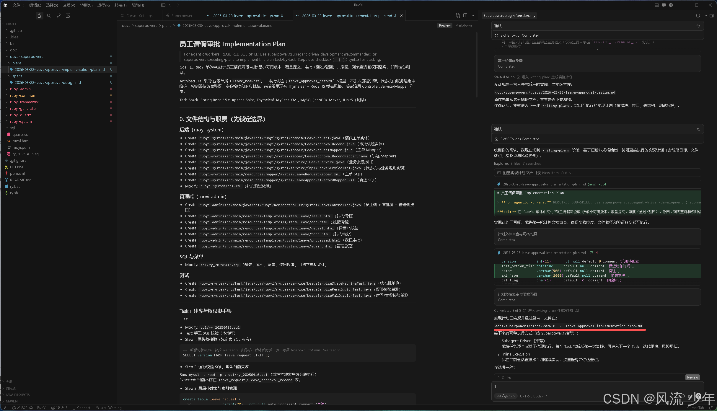Open the 终端(T) menu
Screen dimensions: 717x411
pos(120,5)
